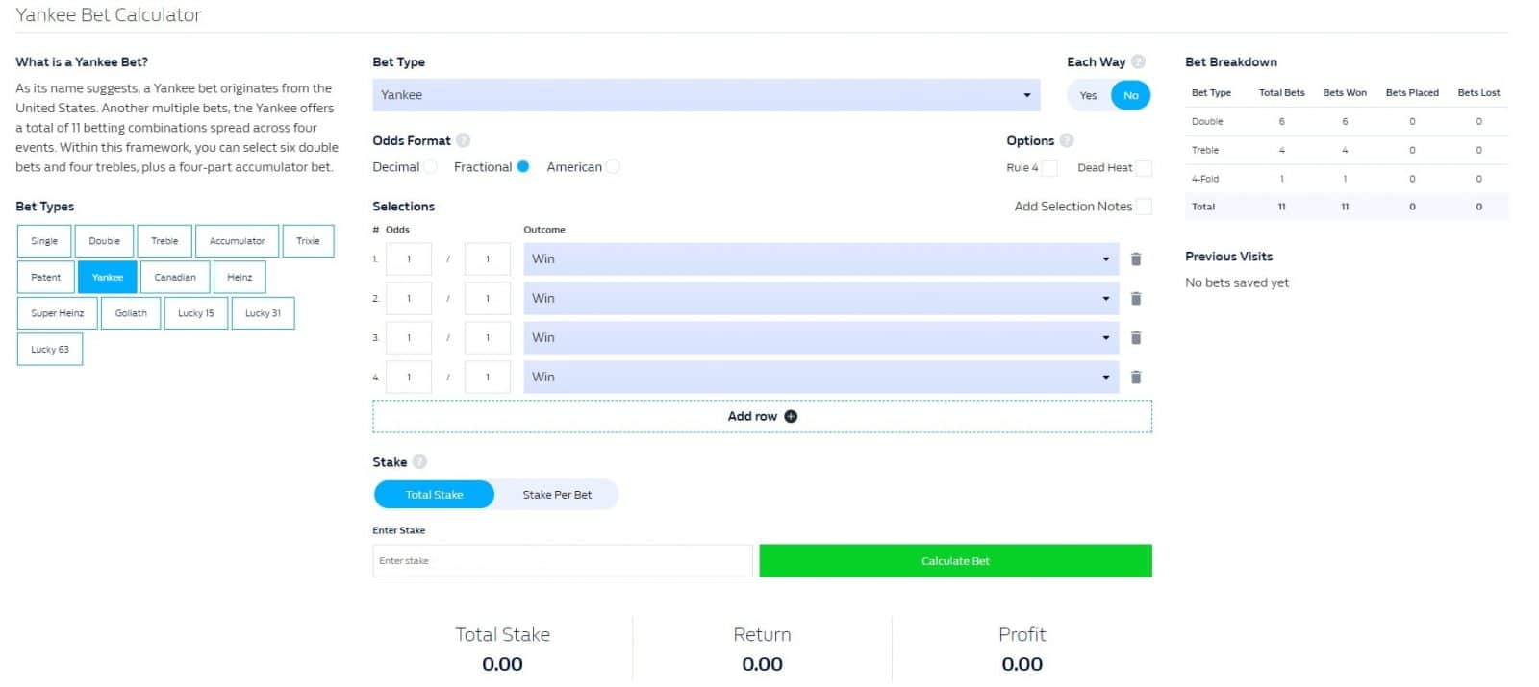The height and width of the screenshot is (687, 1539).
Task: Show the Options help tooltip icon
Action: pyautogui.click(x=1066, y=140)
